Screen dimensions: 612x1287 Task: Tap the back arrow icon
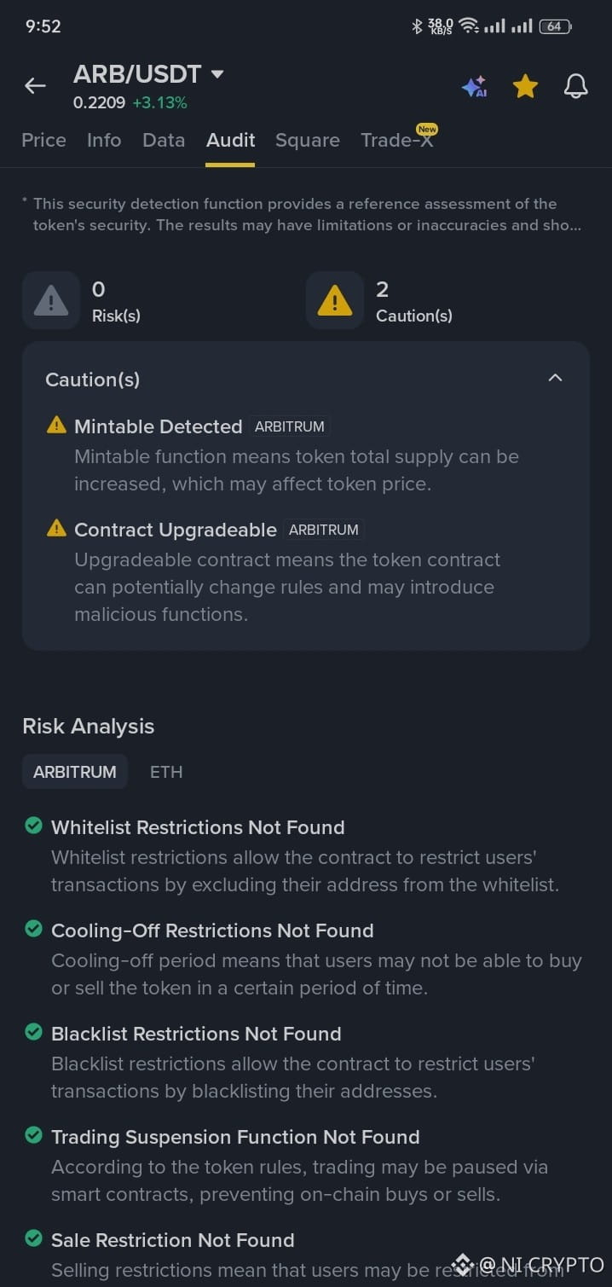[35, 85]
